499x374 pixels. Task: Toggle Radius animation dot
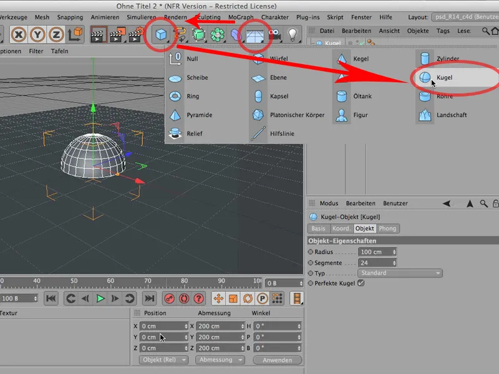311,252
